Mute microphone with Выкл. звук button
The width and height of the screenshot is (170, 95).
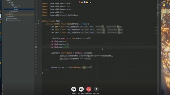[96, 89]
